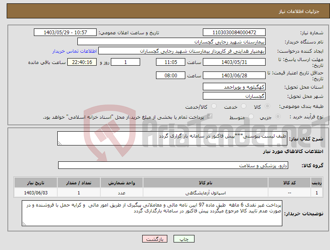This screenshot has width=330, height=250.
Task: Click the واحد شمارش column header
Action: coord(122,183)
